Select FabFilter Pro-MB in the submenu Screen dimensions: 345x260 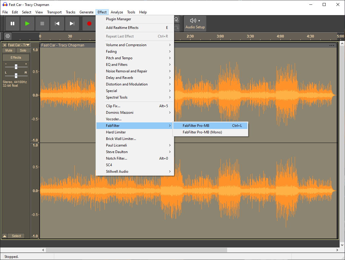[210, 126]
